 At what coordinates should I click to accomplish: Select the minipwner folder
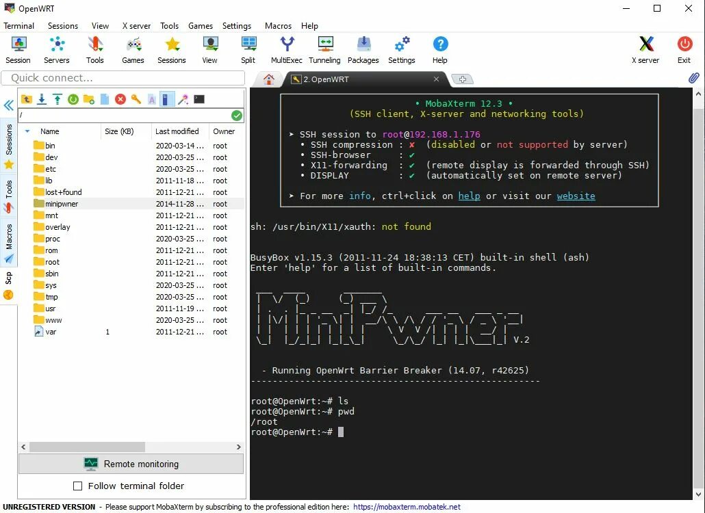pyautogui.click(x=131, y=204)
